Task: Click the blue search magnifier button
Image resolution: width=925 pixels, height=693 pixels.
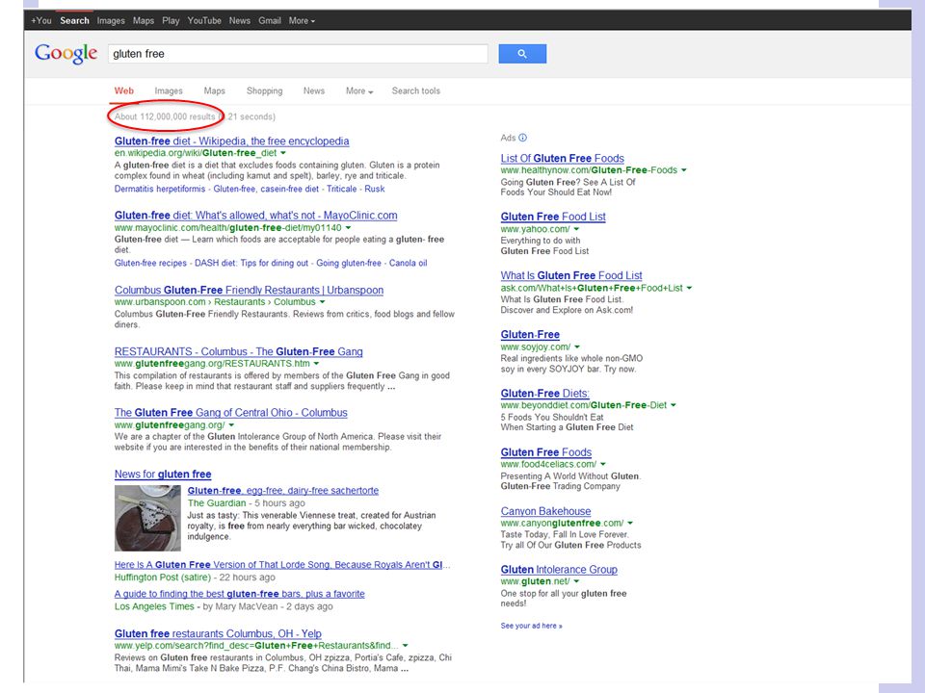Action: 522,54
